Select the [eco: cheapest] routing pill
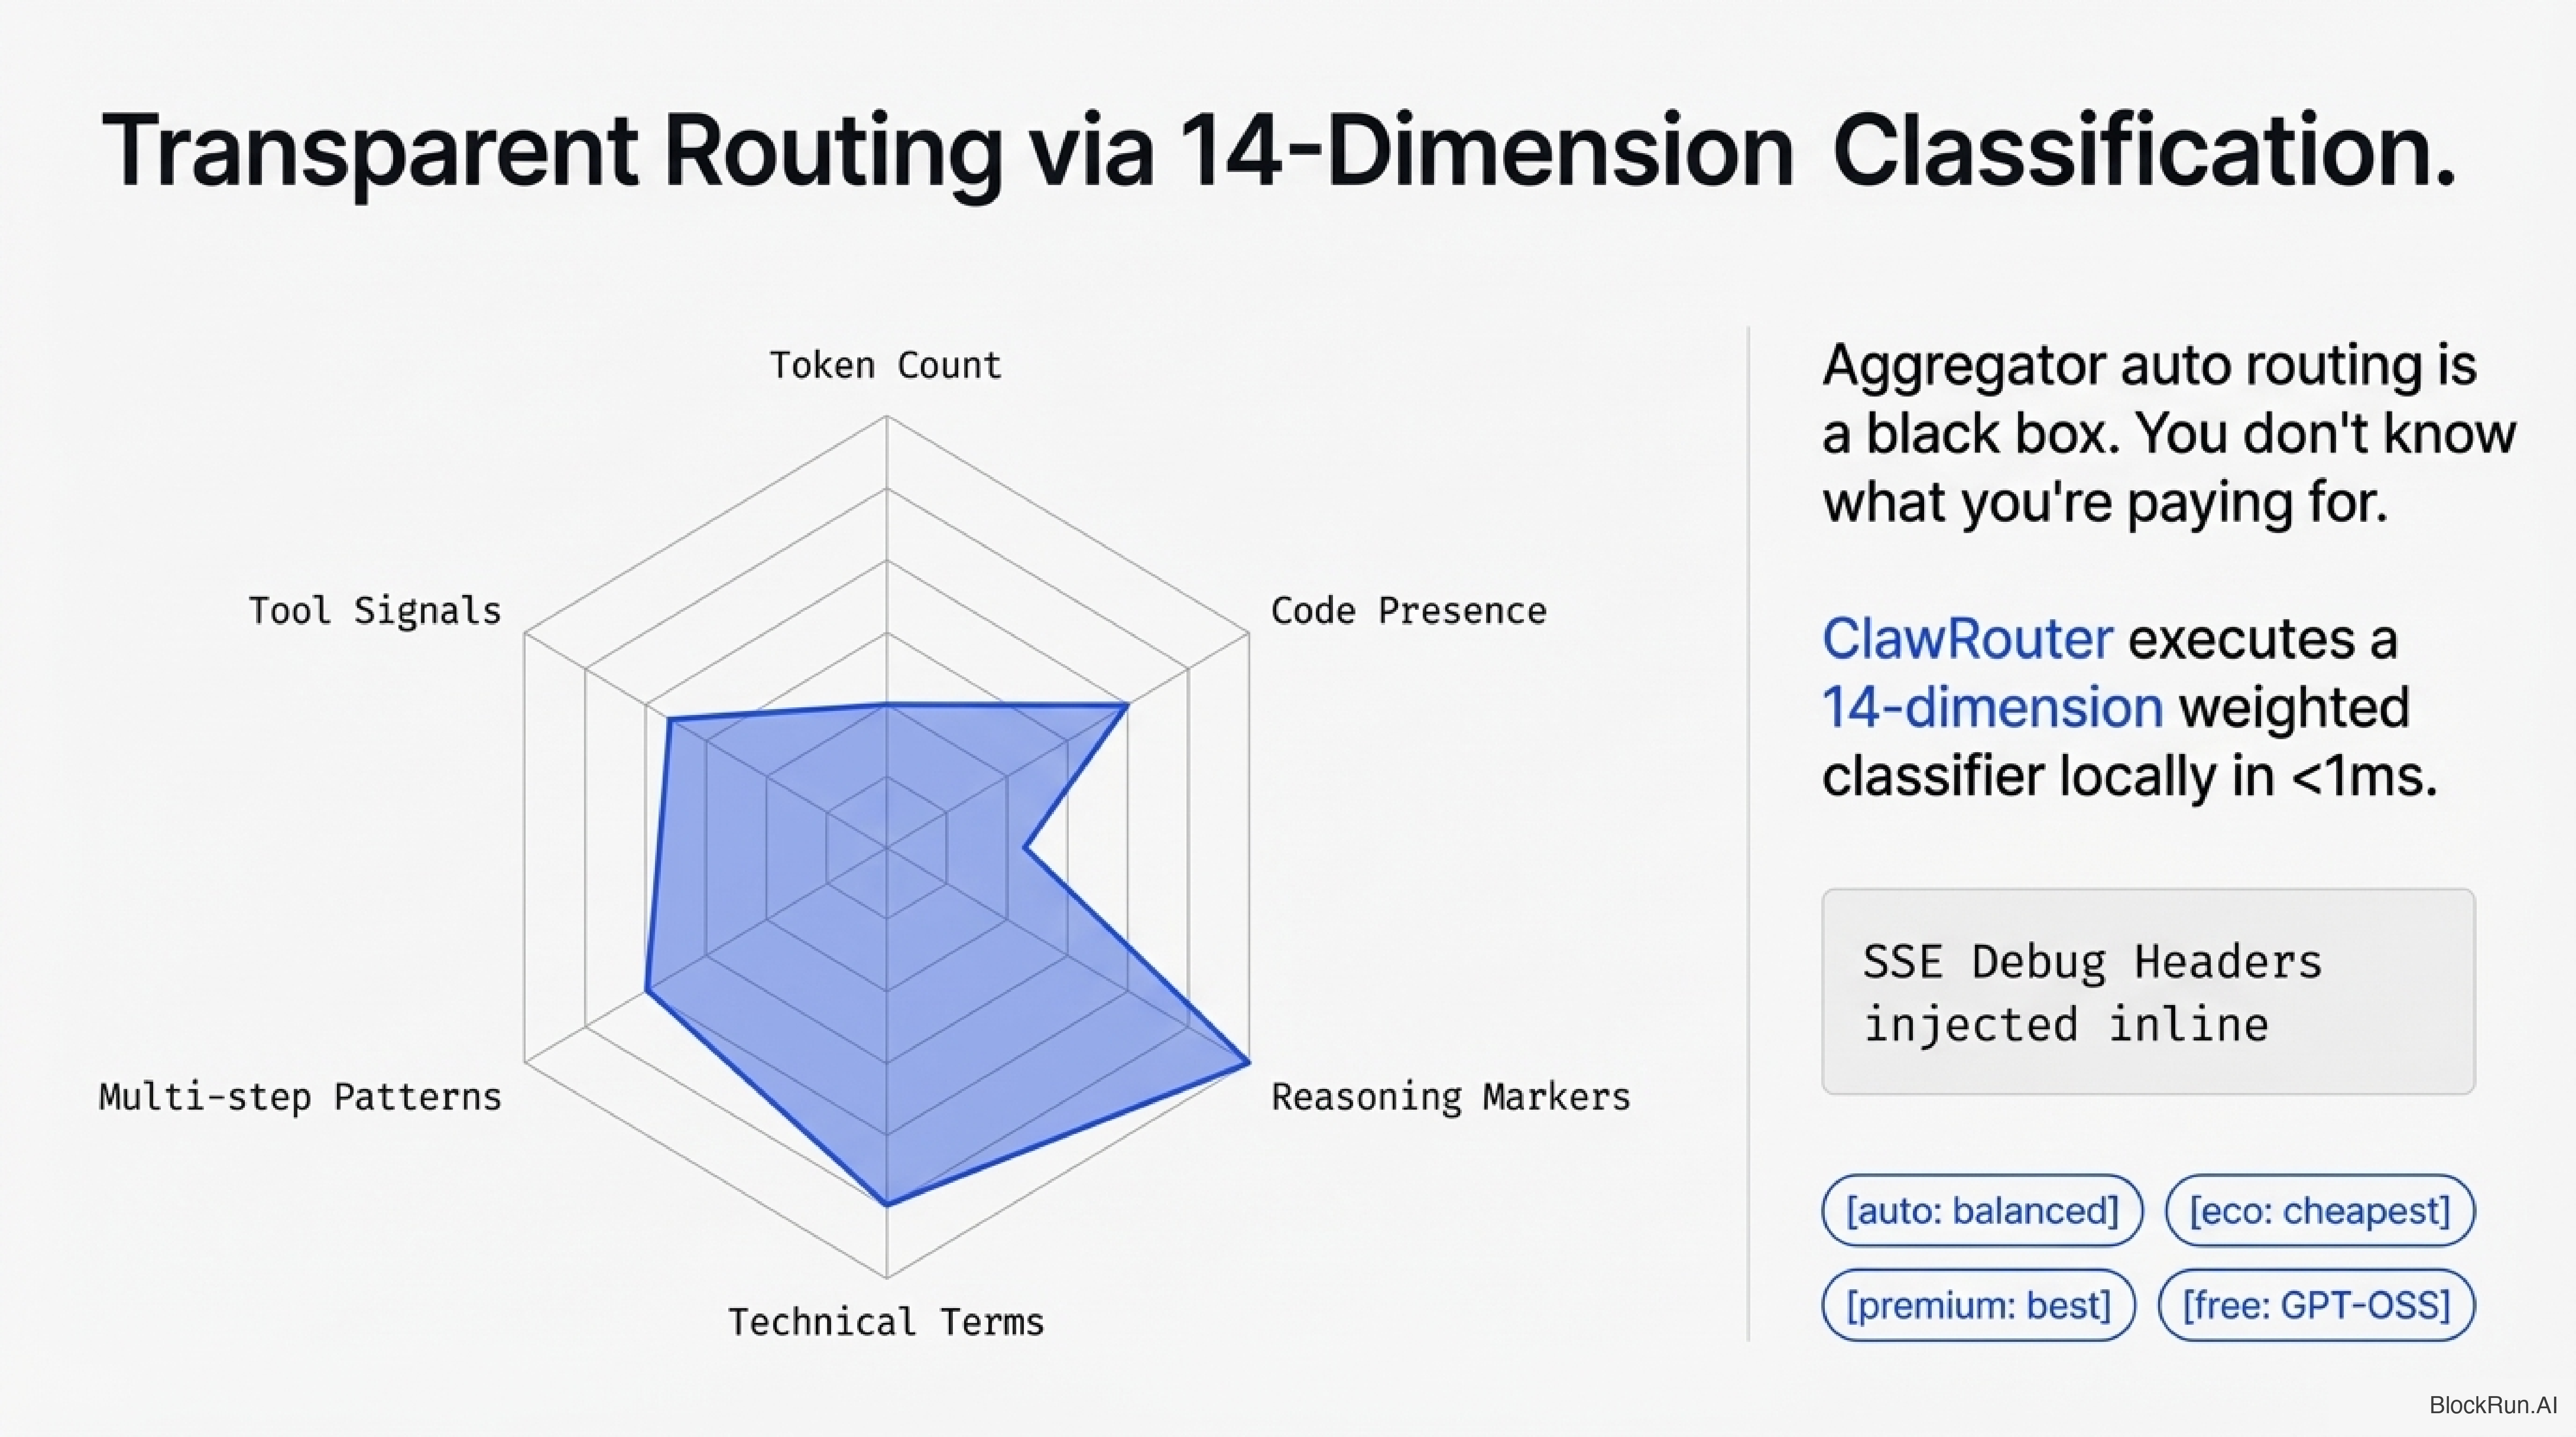 coord(2319,1210)
